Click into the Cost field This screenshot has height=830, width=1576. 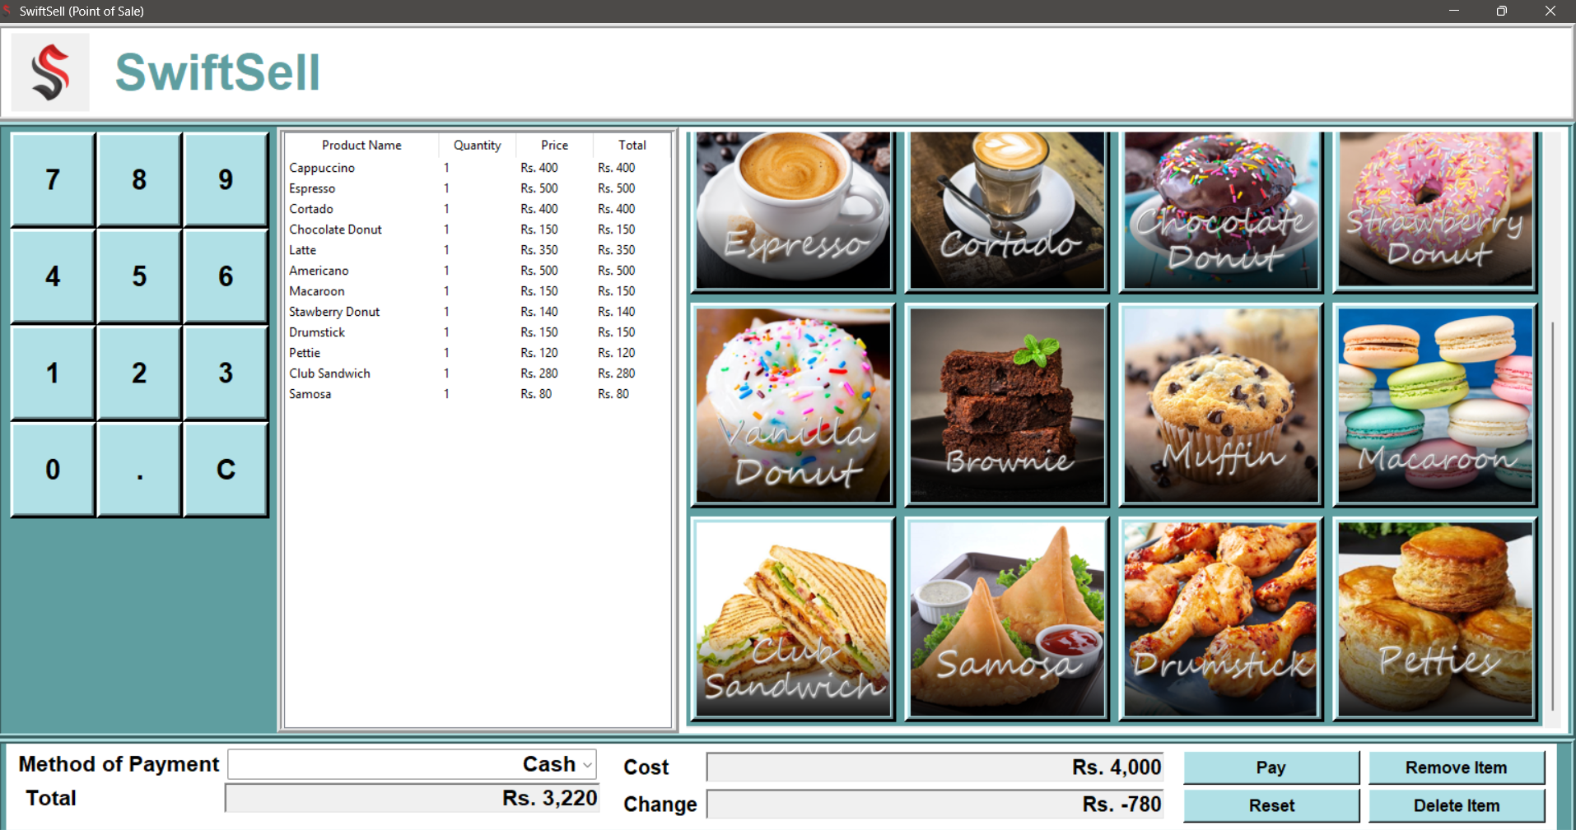(x=935, y=767)
